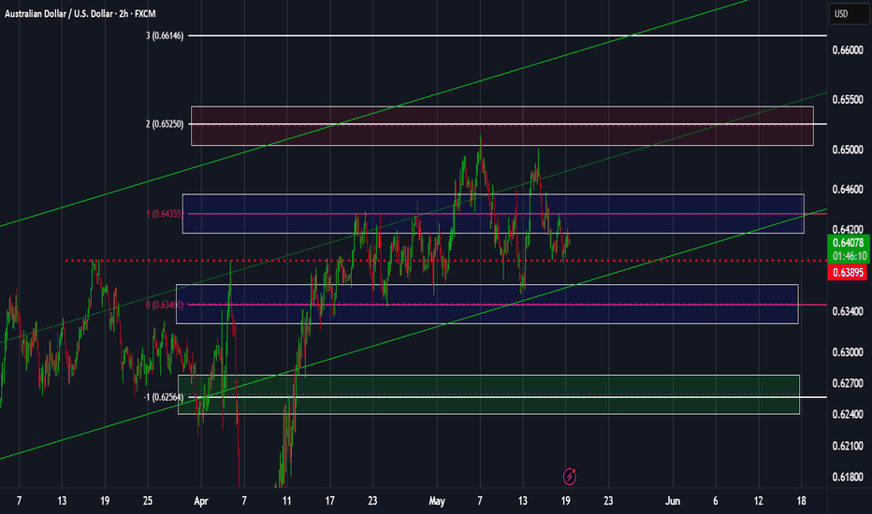Click the 0.65500 price axis value
The width and height of the screenshot is (872, 514).
coord(848,99)
